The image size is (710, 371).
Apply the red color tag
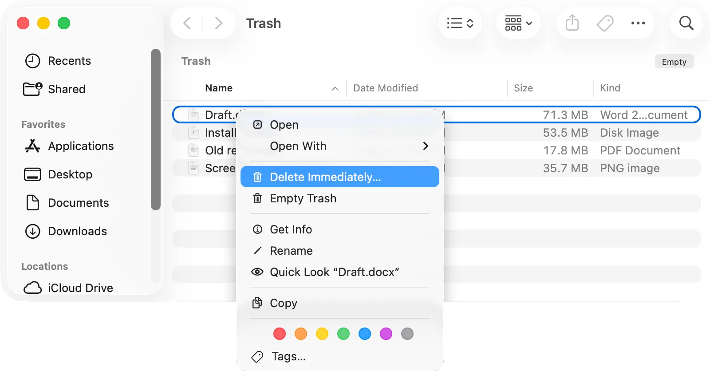pyautogui.click(x=280, y=334)
